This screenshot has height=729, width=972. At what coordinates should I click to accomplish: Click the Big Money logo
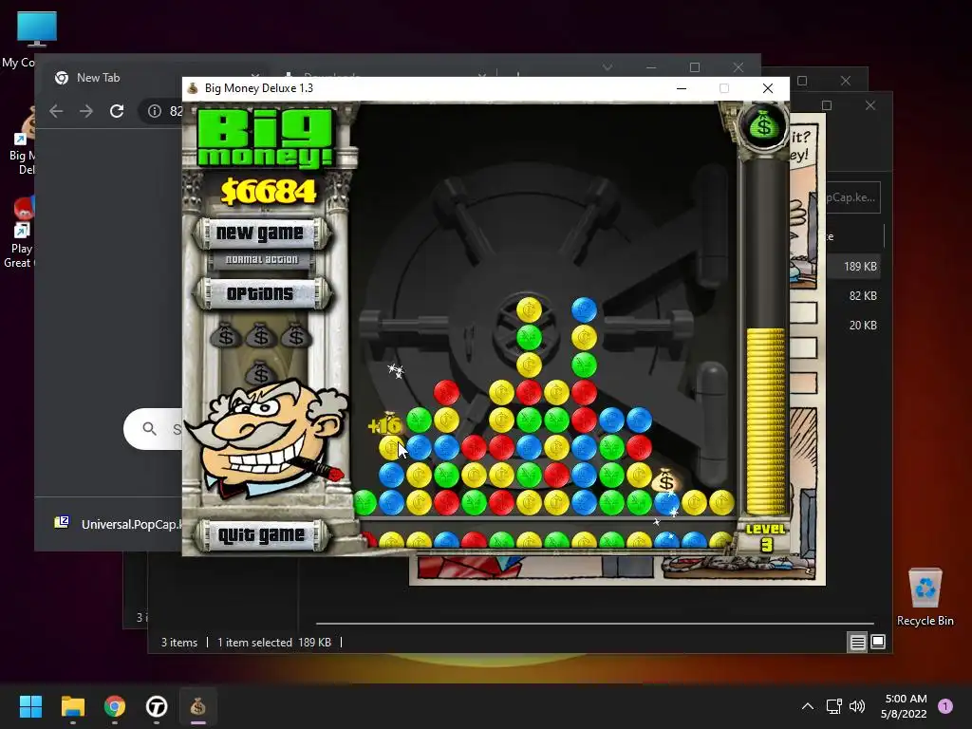coord(266,138)
